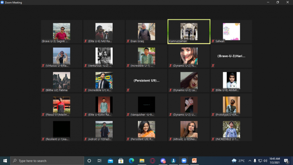Image resolution: width=293 pixels, height=165 pixels.
Task: Open the Windows Start menu
Action: (5, 161)
